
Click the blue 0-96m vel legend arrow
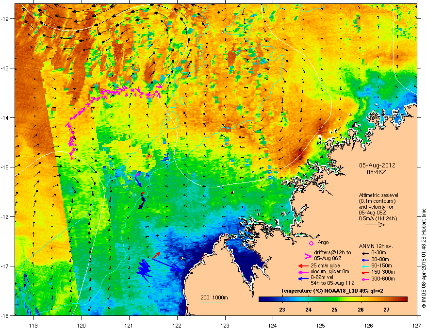point(303,278)
